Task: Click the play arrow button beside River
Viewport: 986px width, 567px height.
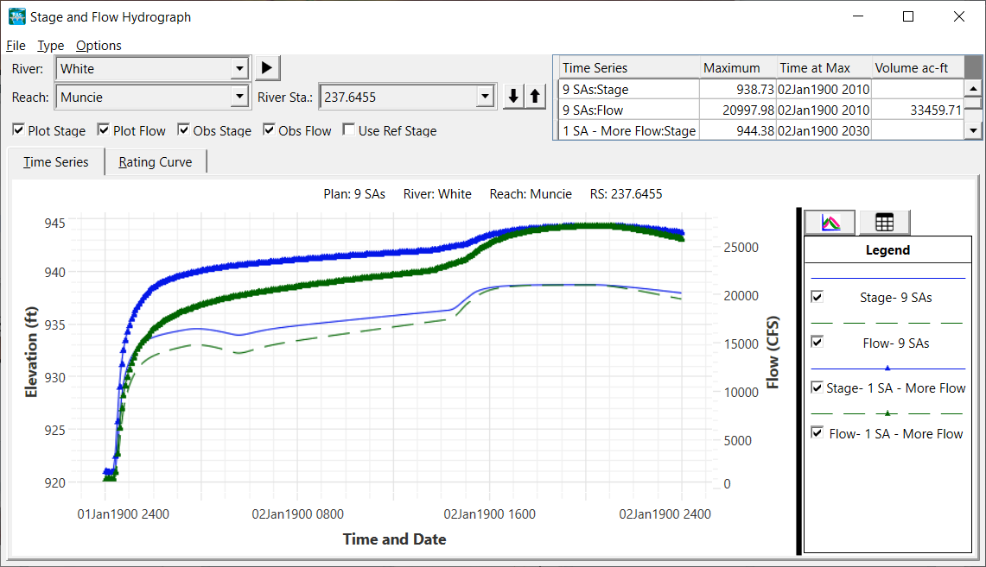Action: (x=267, y=68)
